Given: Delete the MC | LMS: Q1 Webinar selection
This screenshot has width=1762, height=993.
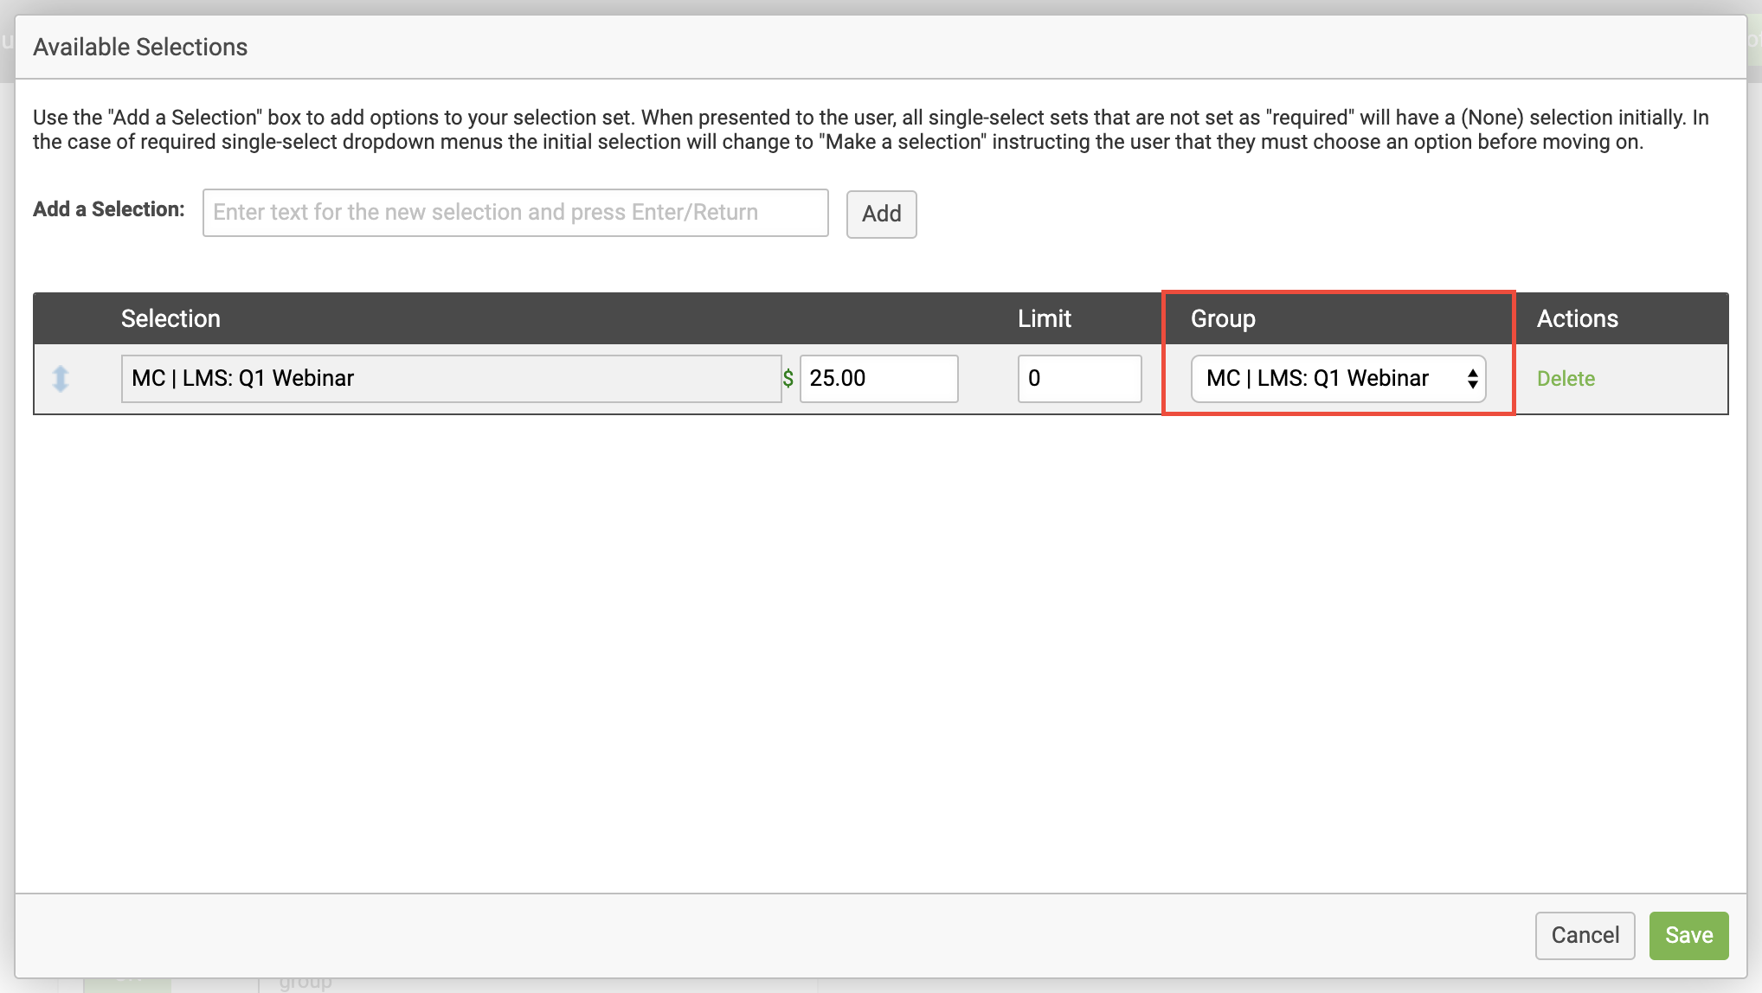Looking at the screenshot, I should [1566, 378].
